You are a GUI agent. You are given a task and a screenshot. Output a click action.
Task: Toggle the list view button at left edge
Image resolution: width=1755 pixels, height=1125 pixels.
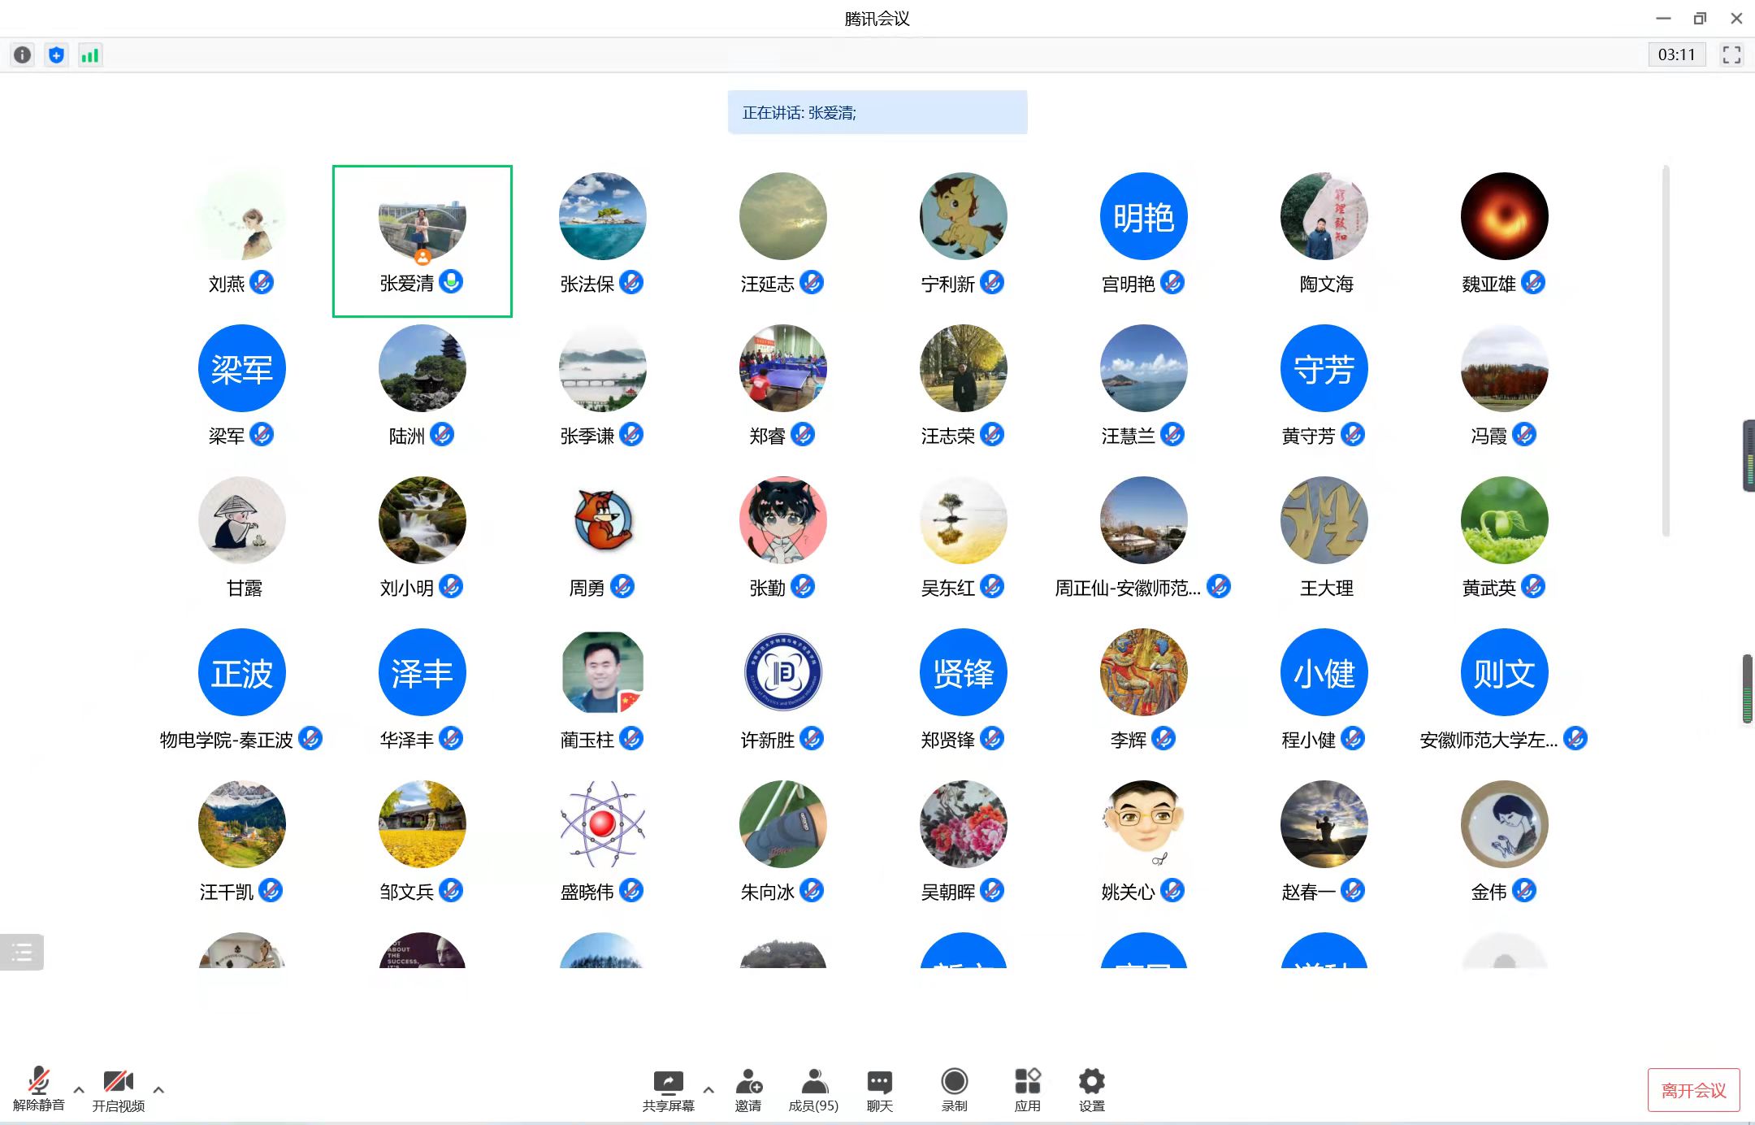[x=22, y=952]
